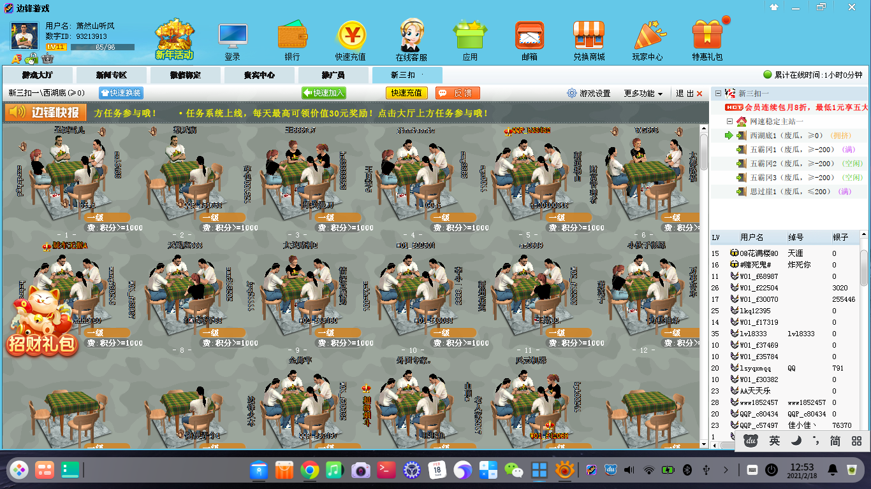Select player W01_f30070 in the list
Screen dimensions: 871x489
coord(785,299)
